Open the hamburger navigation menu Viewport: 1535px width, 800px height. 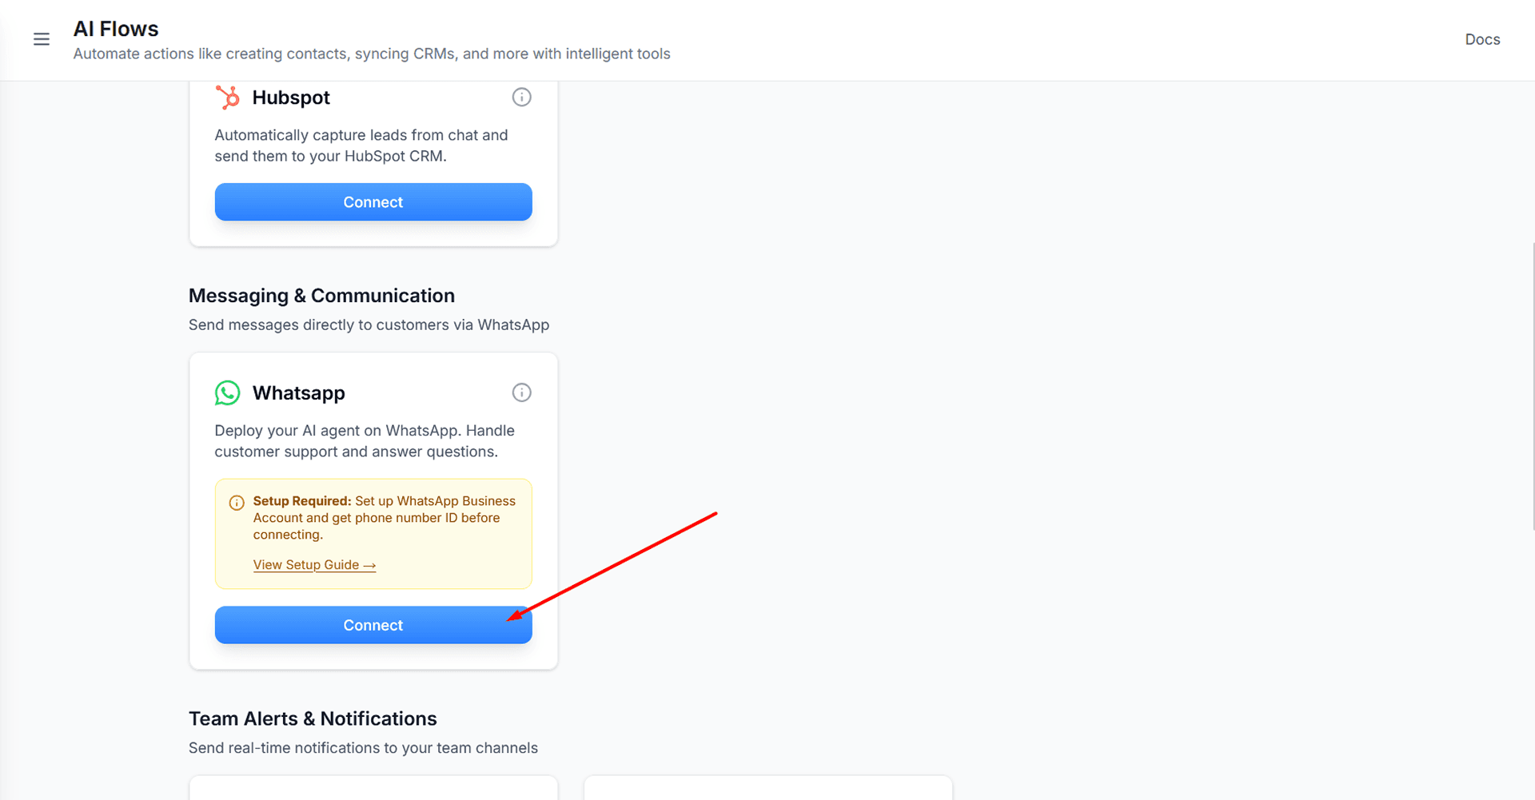[42, 39]
